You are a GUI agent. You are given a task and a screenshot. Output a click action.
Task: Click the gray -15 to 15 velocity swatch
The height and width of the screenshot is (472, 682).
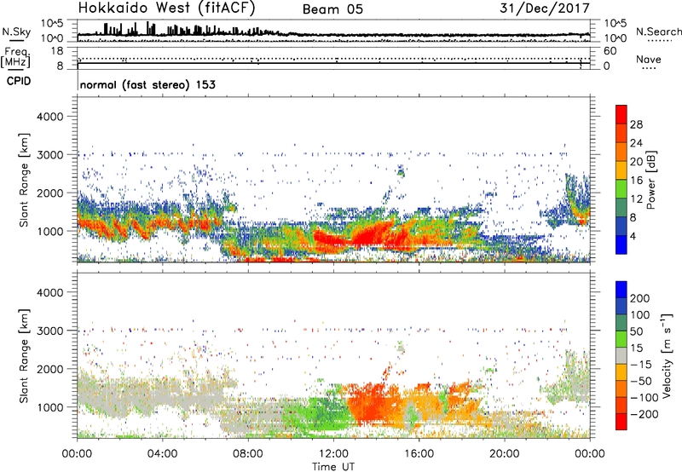point(621,355)
